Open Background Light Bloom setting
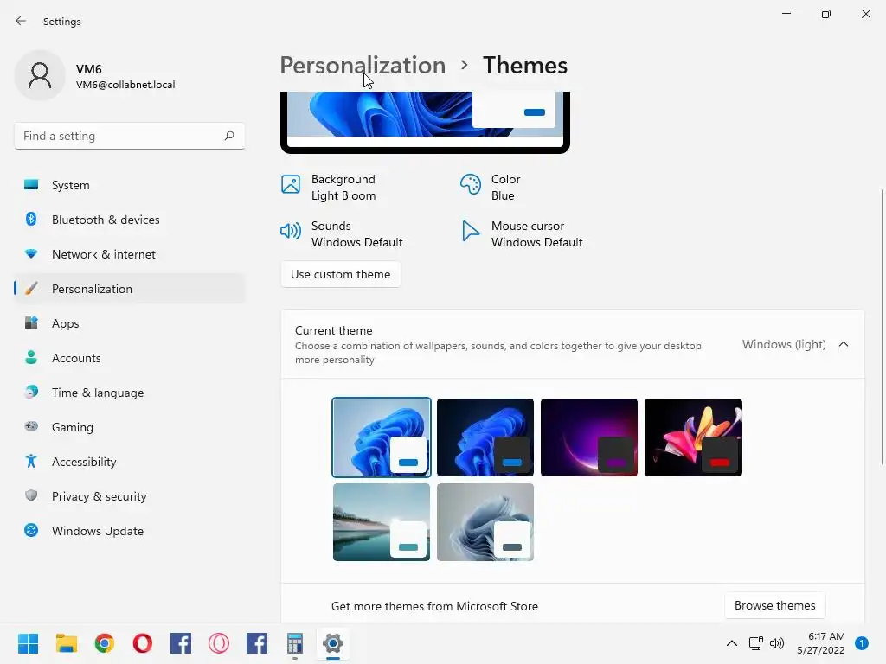886x664 pixels. click(x=329, y=187)
